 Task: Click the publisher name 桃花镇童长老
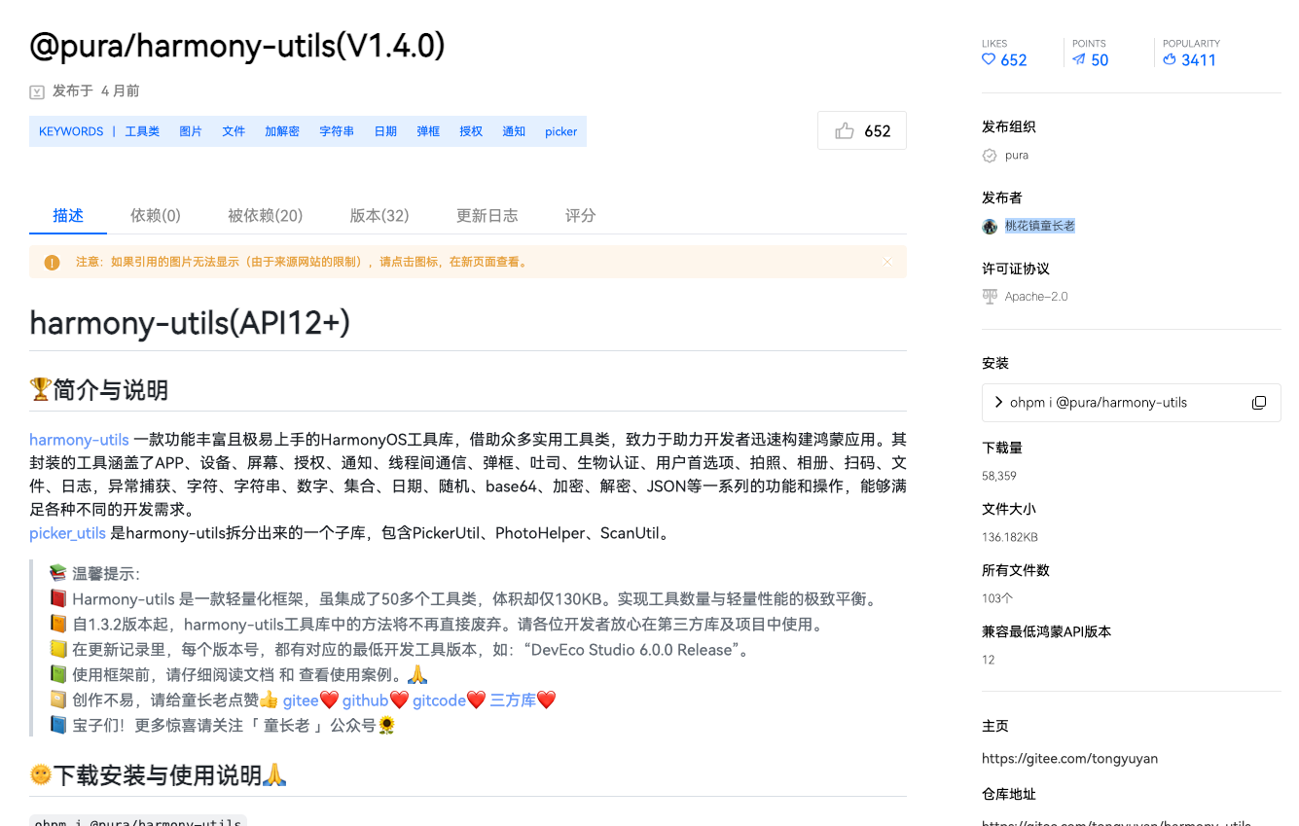click(x=1040, y=227)
